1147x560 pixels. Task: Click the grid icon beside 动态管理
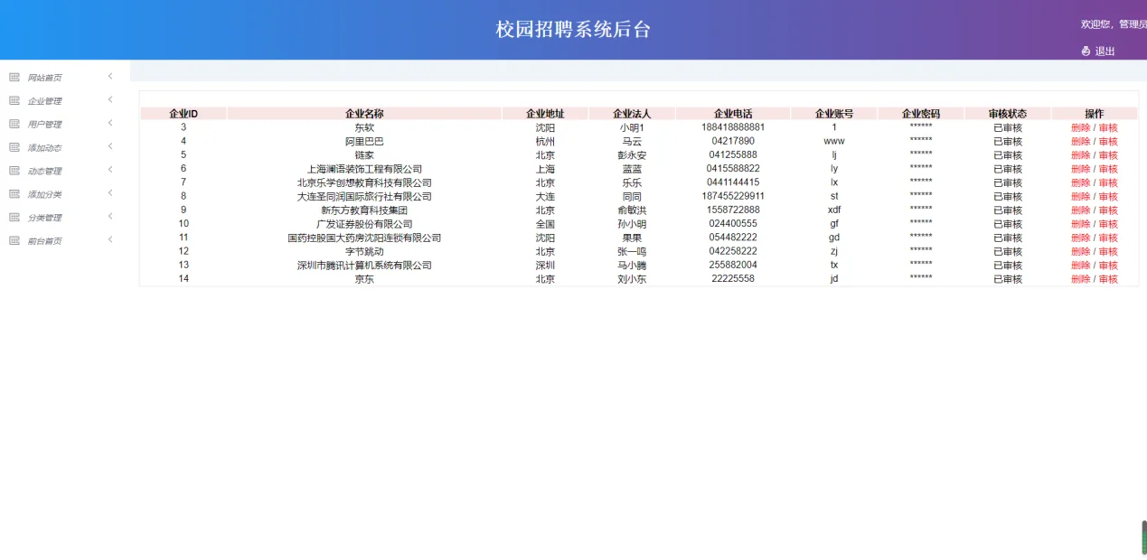(14, 171)
